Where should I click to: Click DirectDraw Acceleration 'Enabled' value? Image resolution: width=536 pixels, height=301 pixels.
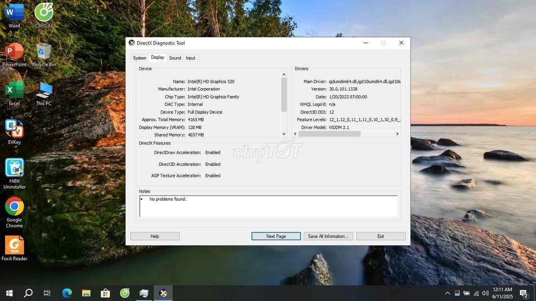(x=213, y=152)
